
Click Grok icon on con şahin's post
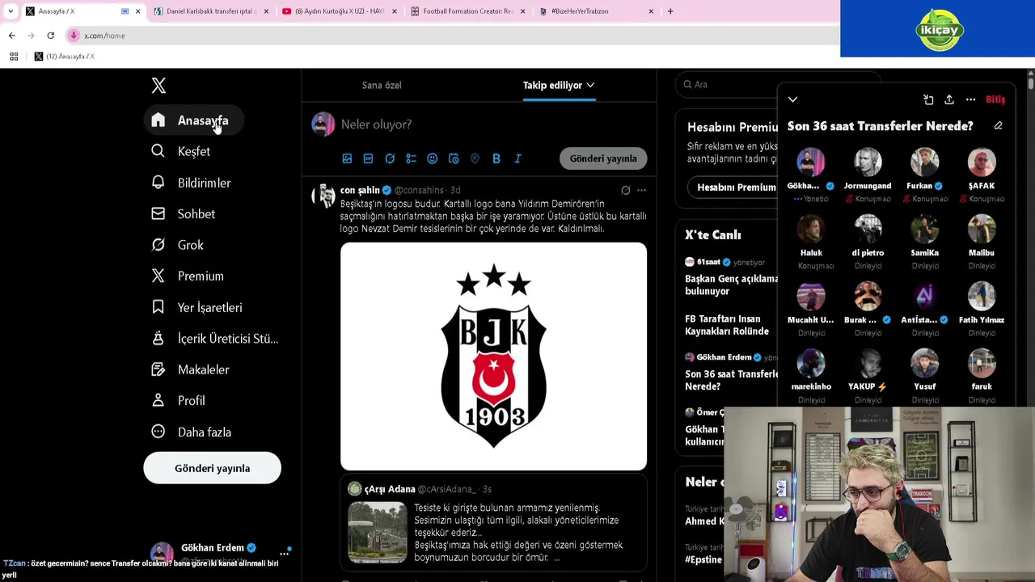[625, 191]
